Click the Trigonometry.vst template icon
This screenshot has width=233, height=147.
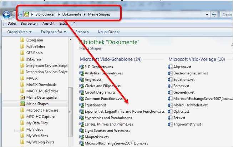(170, 124)
